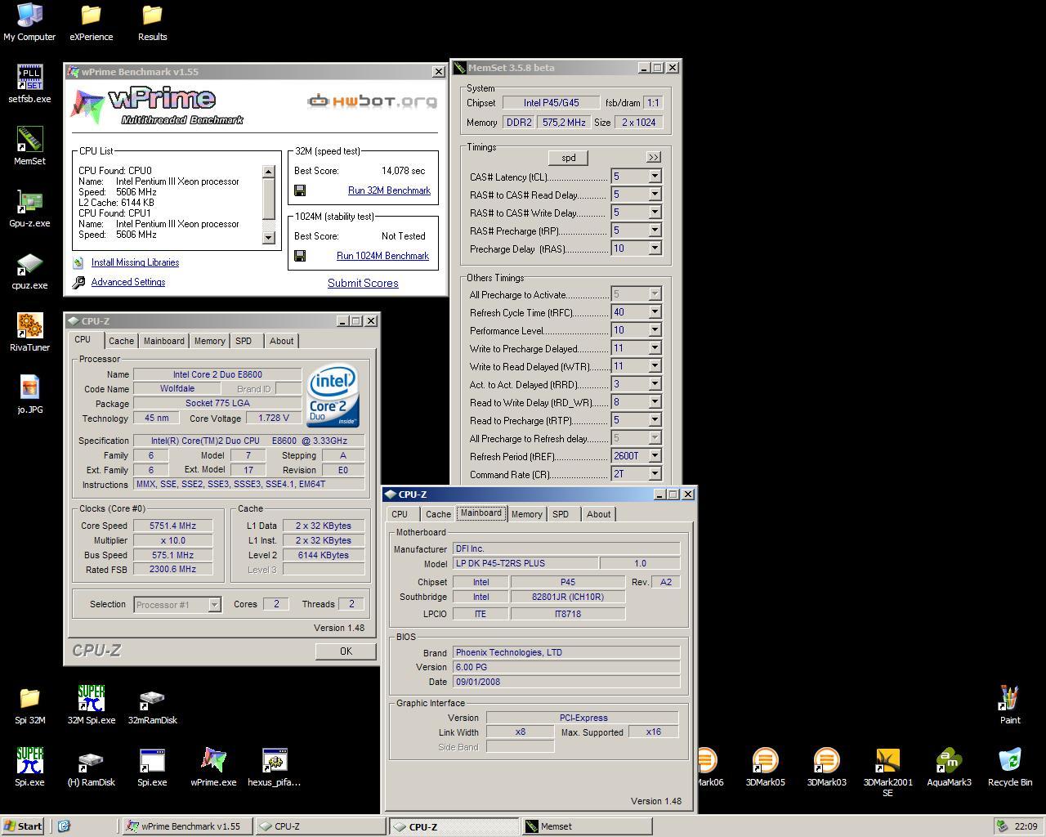Open the Precharge Delay (tRAS) dropdown

coord(655,248)
